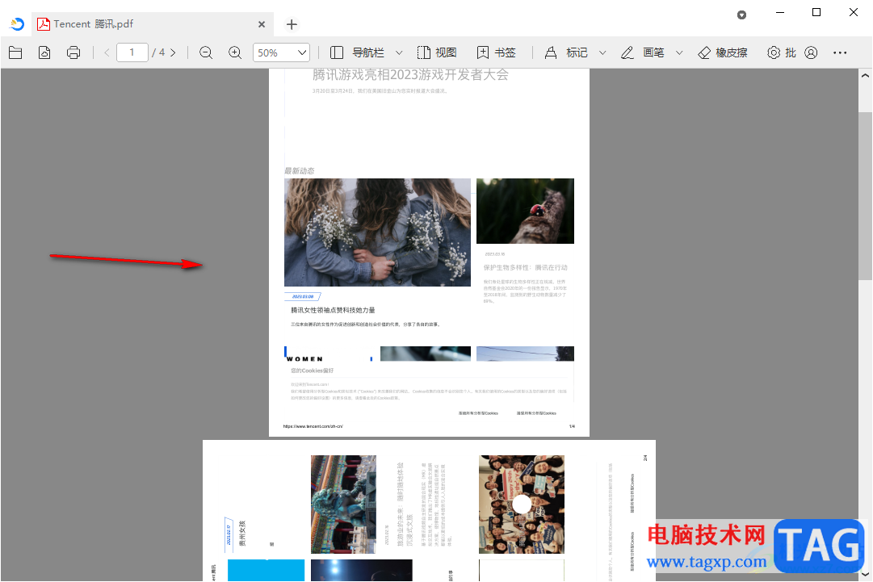873x582 pixels.
Task: Open the 视图 view options
Action: pos(437,52)
